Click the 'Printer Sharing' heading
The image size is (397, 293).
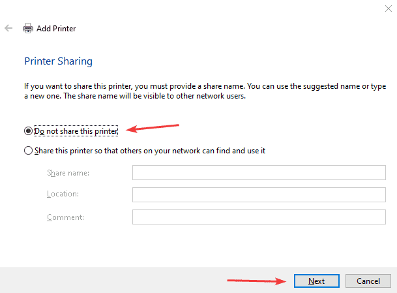coord(58,61)
